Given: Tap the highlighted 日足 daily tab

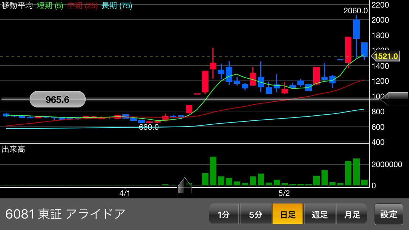Looking at the screenshot, I should coord(288,214).
